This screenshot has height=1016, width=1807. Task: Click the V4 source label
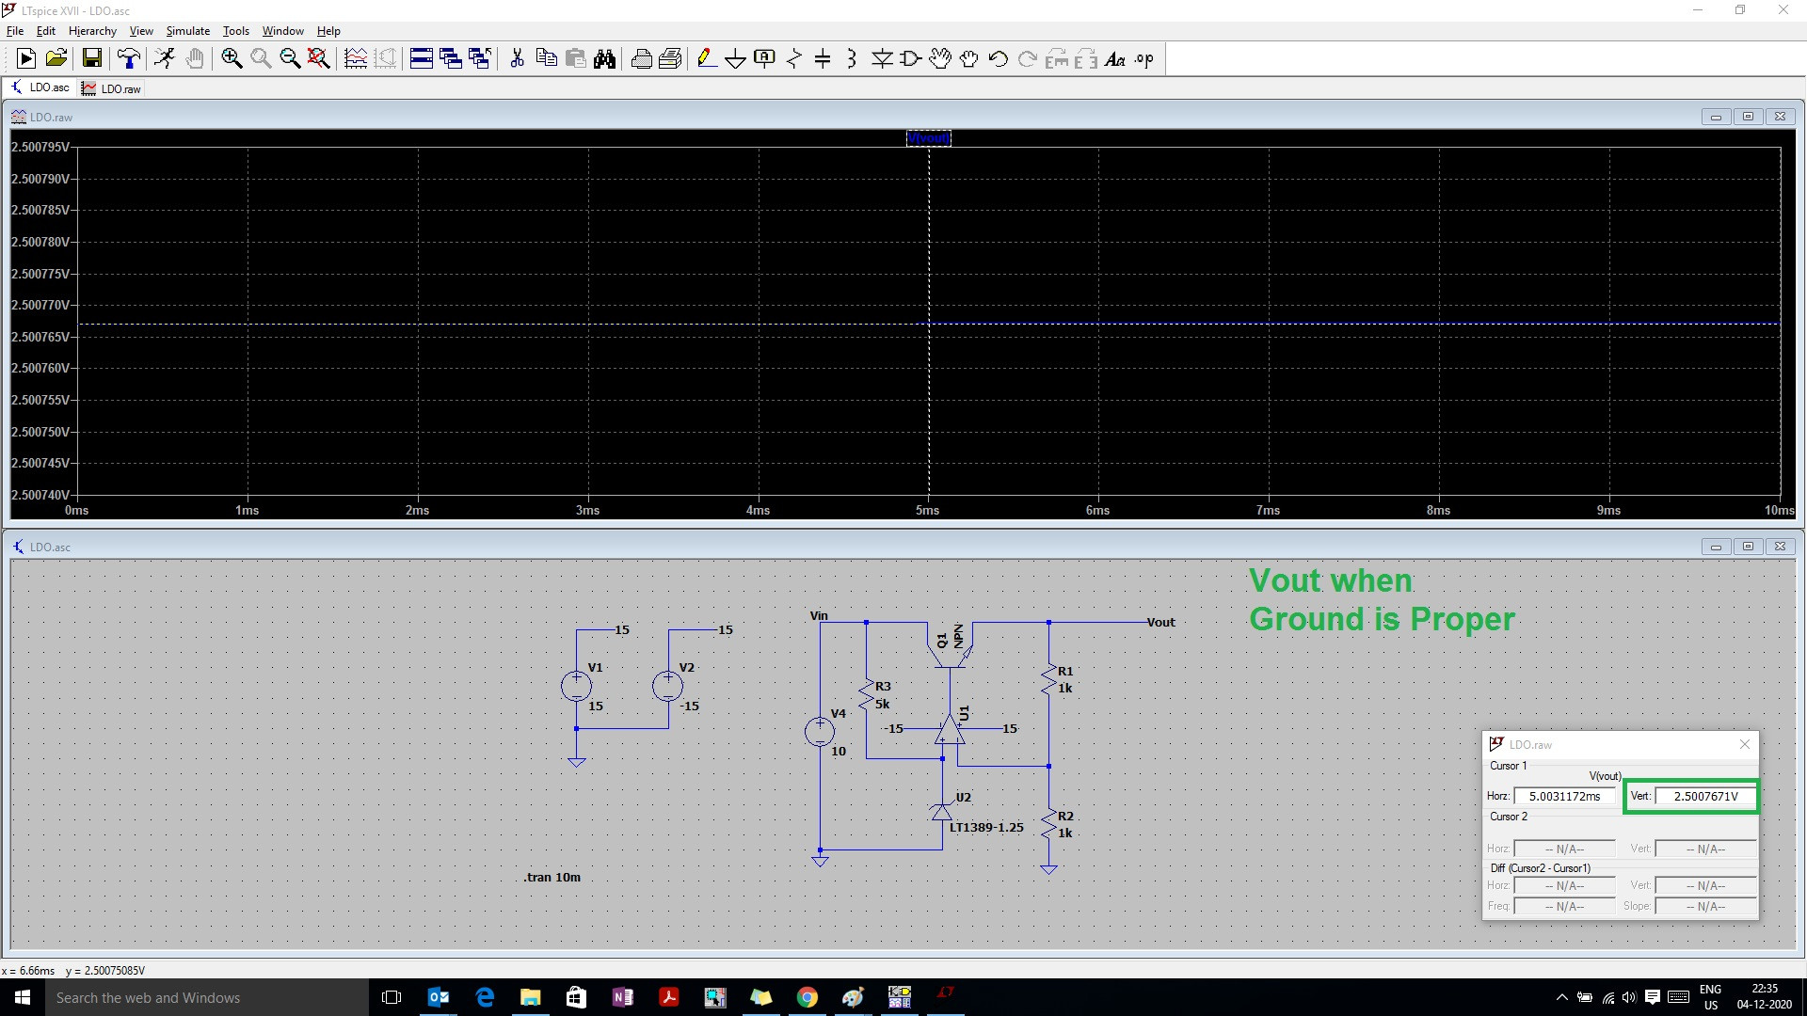[x=839, y=713]
